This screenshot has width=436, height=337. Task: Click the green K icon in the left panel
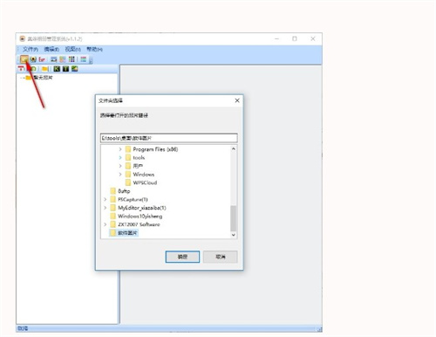(57, 69)
